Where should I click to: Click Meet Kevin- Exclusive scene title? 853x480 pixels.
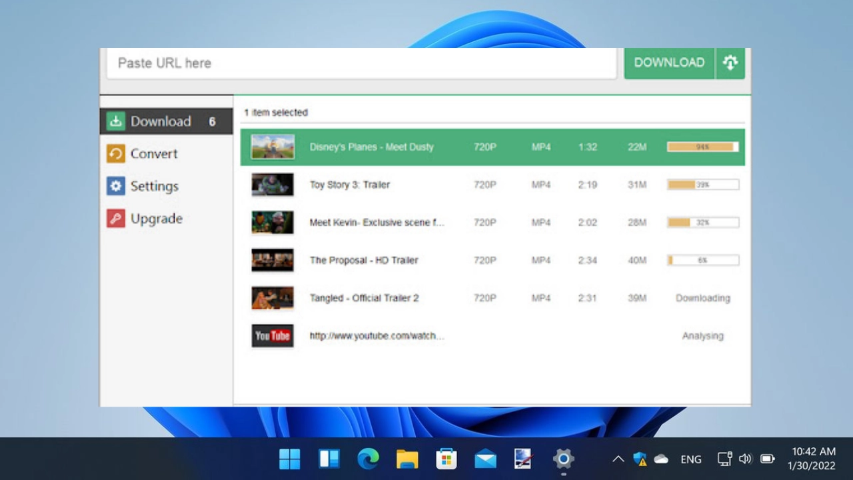(377, 223)
